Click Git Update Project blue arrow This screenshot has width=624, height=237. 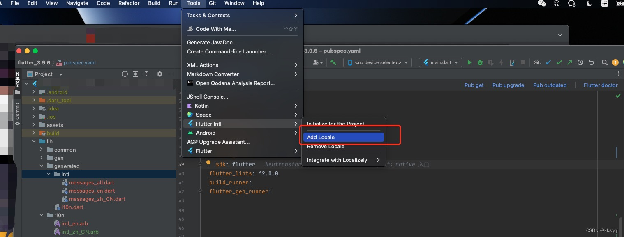tap(548, 62)
